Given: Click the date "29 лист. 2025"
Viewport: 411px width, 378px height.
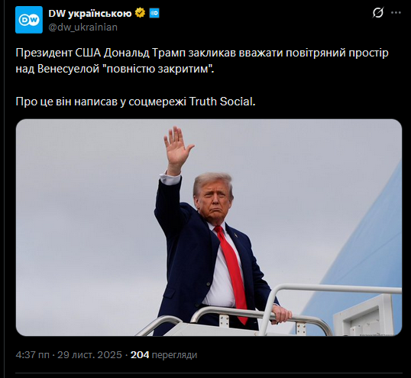Looking at the screenshot, I should [89, 355].
